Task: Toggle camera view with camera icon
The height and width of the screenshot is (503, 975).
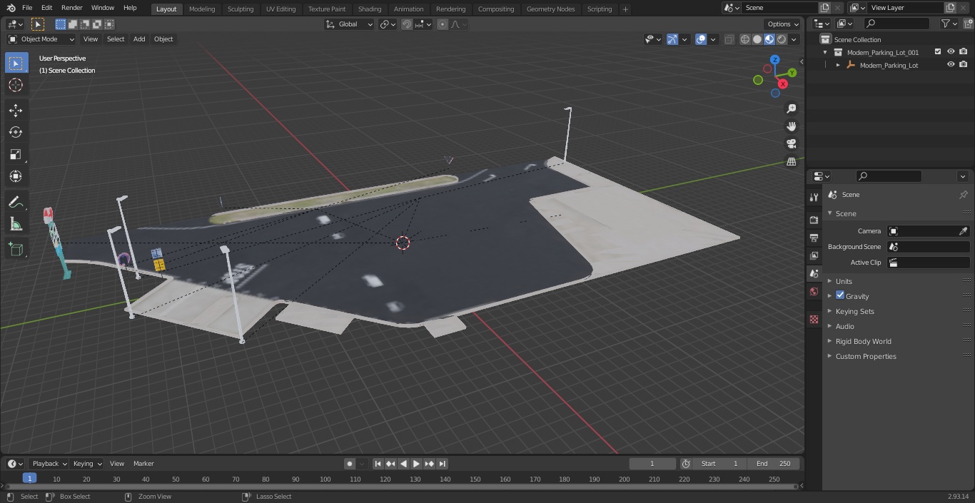Action: (791, 144)
